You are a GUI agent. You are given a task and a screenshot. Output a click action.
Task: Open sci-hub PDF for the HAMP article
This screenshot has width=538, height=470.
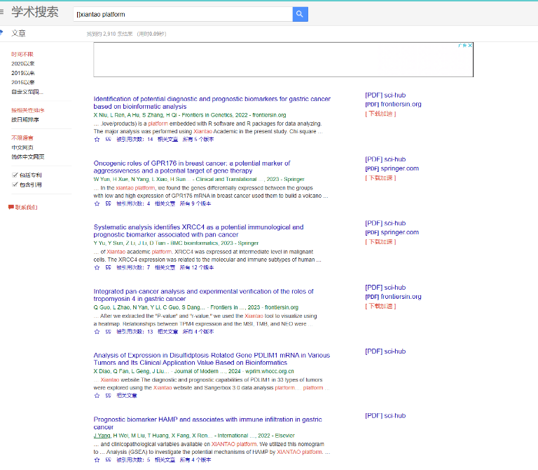pyautogui.click(x=385, y=416)
